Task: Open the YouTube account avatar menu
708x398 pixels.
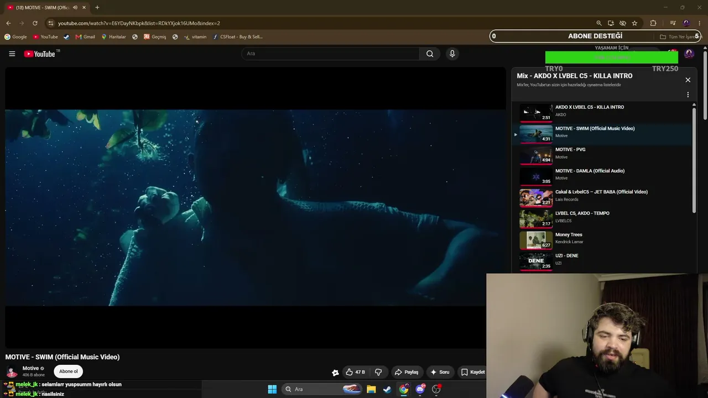Action: tap(689, 54)
